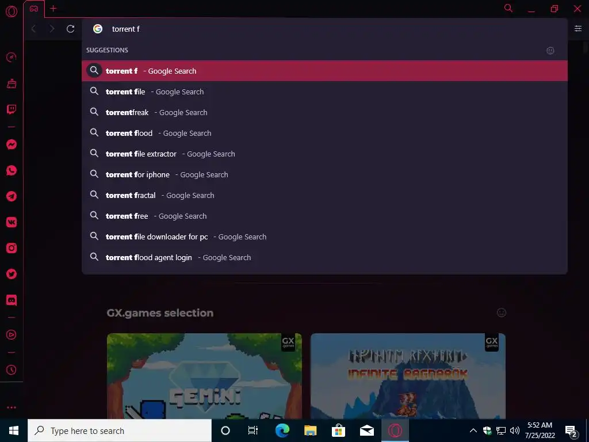
Task: Open the Windows Start menu
Action: [14, 430]
